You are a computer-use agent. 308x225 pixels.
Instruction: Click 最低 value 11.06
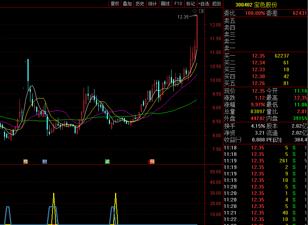click(300, 105)
